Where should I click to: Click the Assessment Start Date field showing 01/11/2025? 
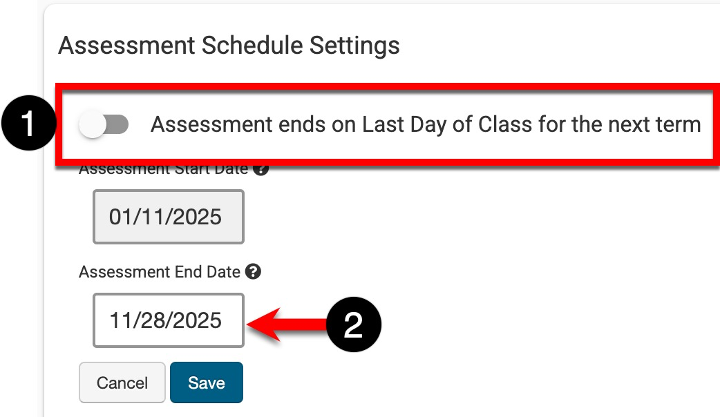(169, 217)
